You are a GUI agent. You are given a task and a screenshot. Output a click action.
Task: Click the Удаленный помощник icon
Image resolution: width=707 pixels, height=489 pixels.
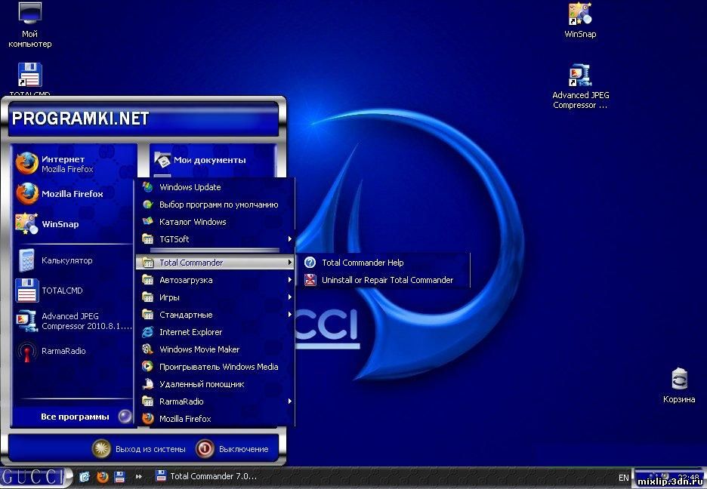point(147,384)
